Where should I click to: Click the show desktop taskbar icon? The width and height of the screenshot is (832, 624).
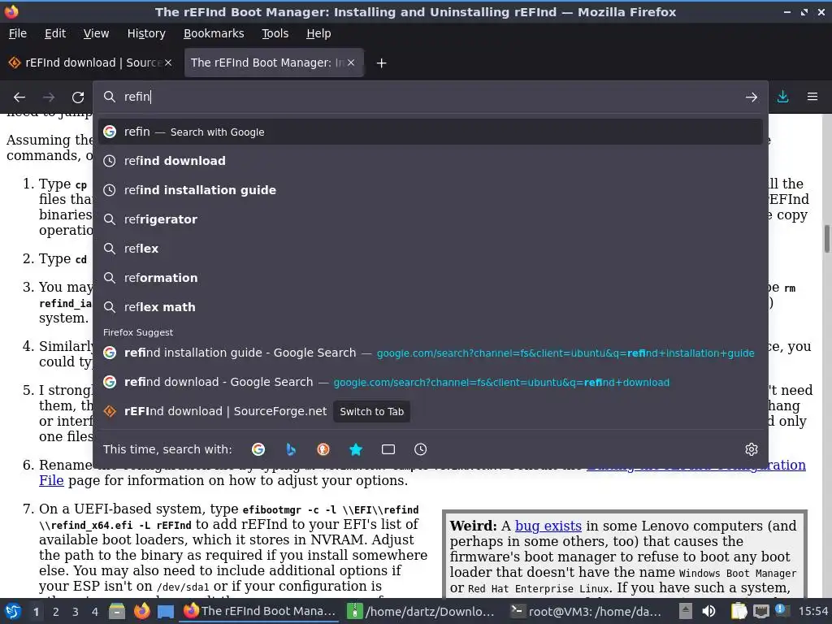(166, 611)
